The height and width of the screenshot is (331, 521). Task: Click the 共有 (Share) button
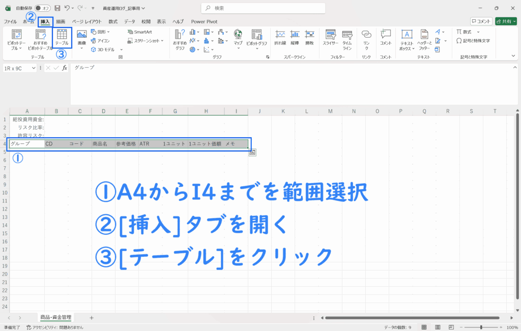tap(506, 21)
